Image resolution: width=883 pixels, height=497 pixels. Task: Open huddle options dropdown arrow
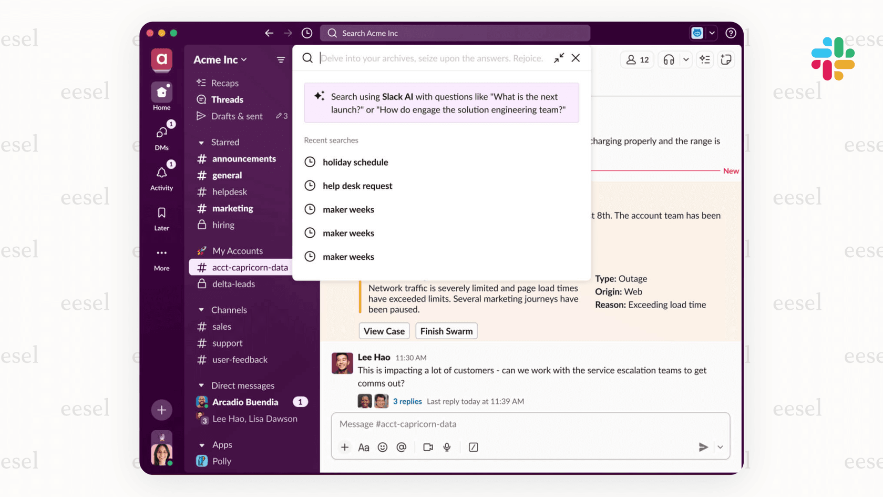[686, 60]
